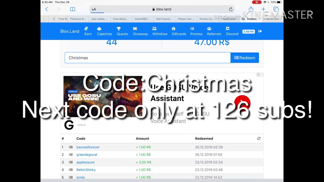Open the Giveaway page in the navbar
324x182 pixels.
(x=140, y=31)
